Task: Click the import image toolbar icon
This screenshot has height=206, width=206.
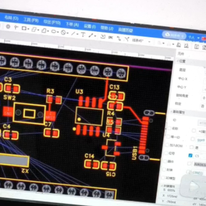Action: (103, 36)
